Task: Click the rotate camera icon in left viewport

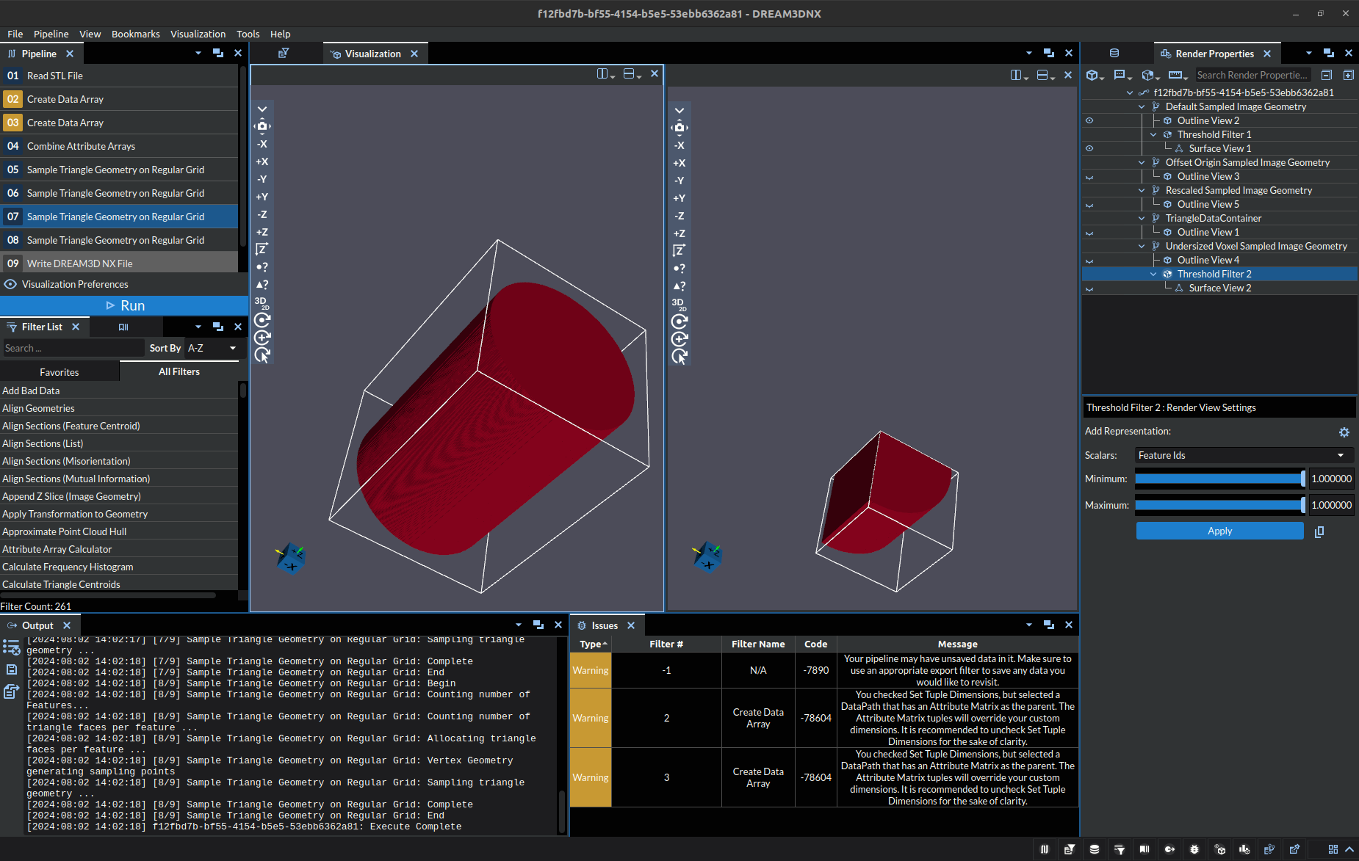Action: tap(262, 319)
